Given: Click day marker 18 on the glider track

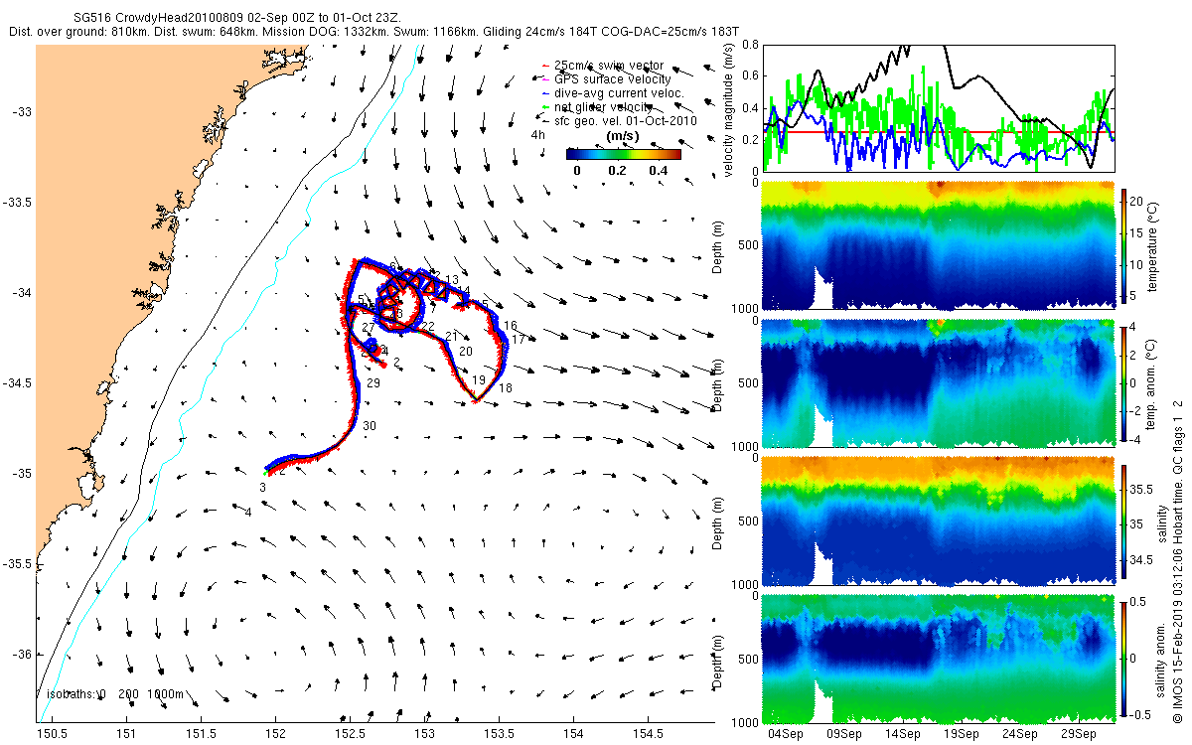Looking at the screenshot, I should coord(506,388).
